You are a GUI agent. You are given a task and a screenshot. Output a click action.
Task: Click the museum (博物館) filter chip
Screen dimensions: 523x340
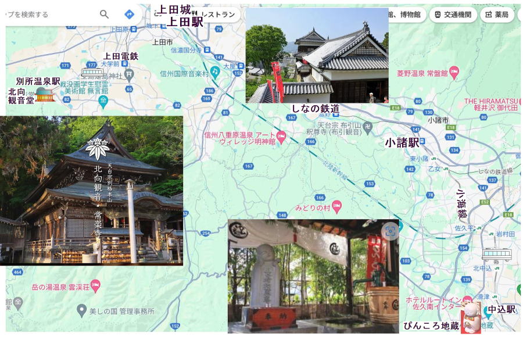click(404, 15)
